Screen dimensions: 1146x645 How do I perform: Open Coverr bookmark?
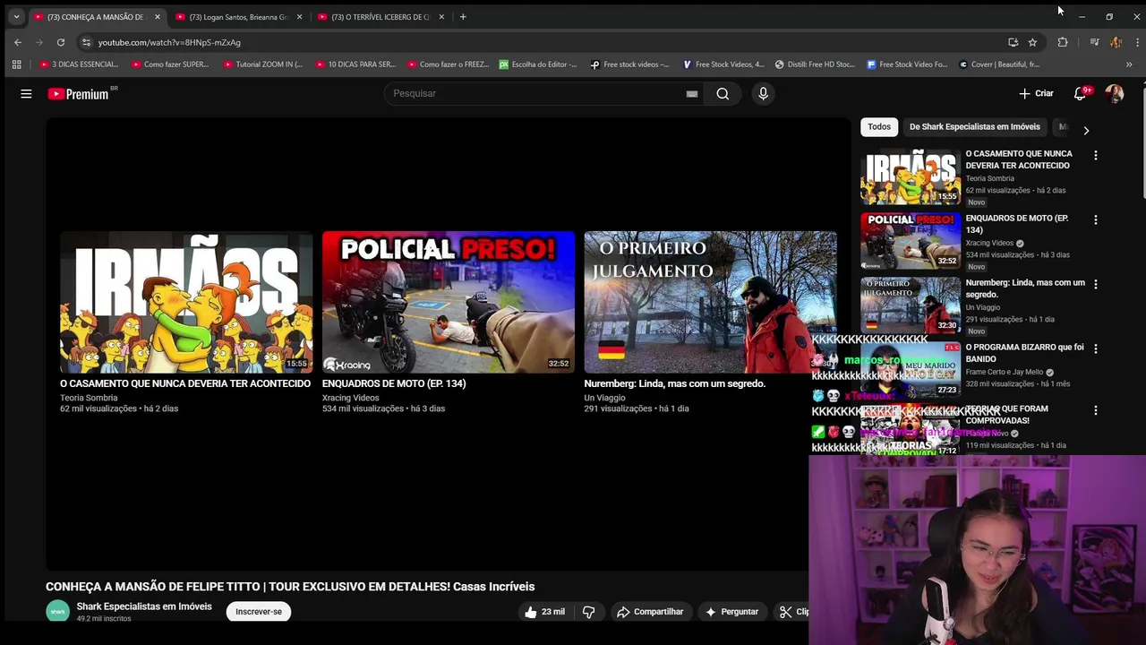coord(999,64)
